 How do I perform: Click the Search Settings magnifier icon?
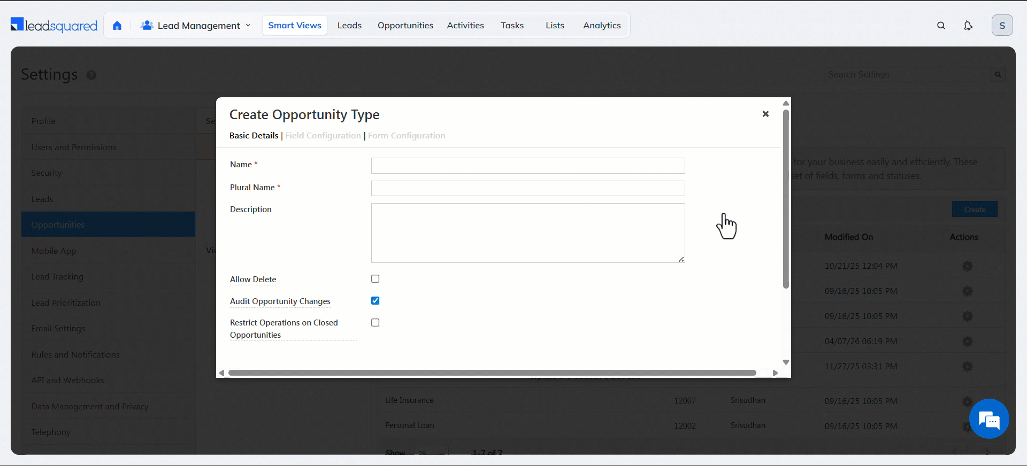pyautogui.click(x=998, y=75)
